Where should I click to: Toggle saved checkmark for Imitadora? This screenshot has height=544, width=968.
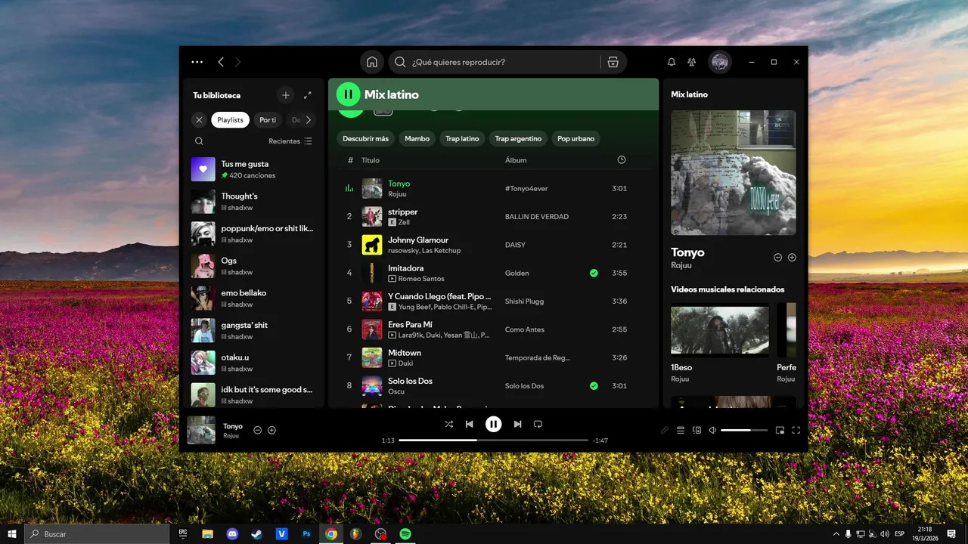click(594, 273)
